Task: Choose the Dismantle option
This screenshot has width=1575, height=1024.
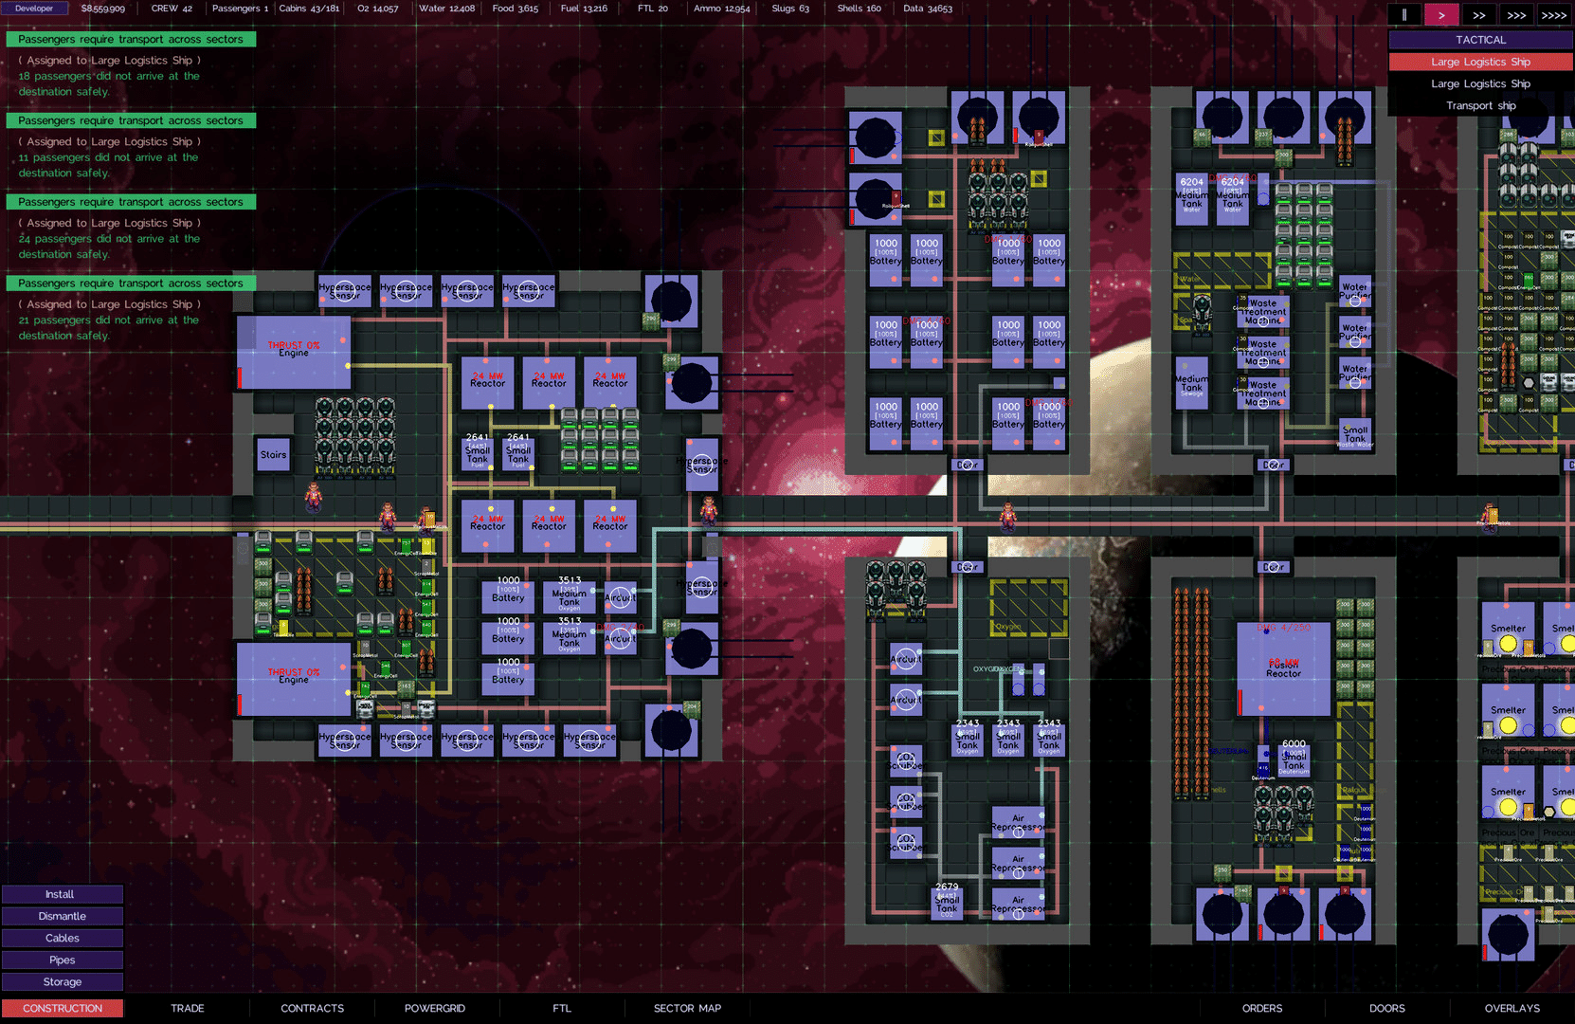Action: pos(62,916)
